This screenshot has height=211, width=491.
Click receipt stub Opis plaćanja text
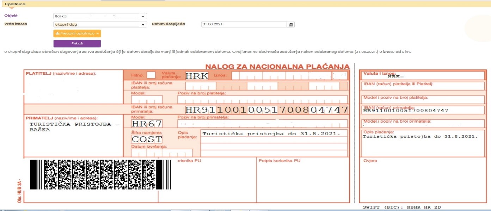coord(420,136)
